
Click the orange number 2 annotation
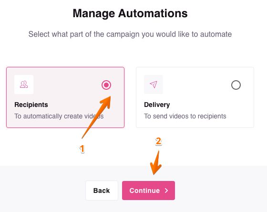click(158, 141)
